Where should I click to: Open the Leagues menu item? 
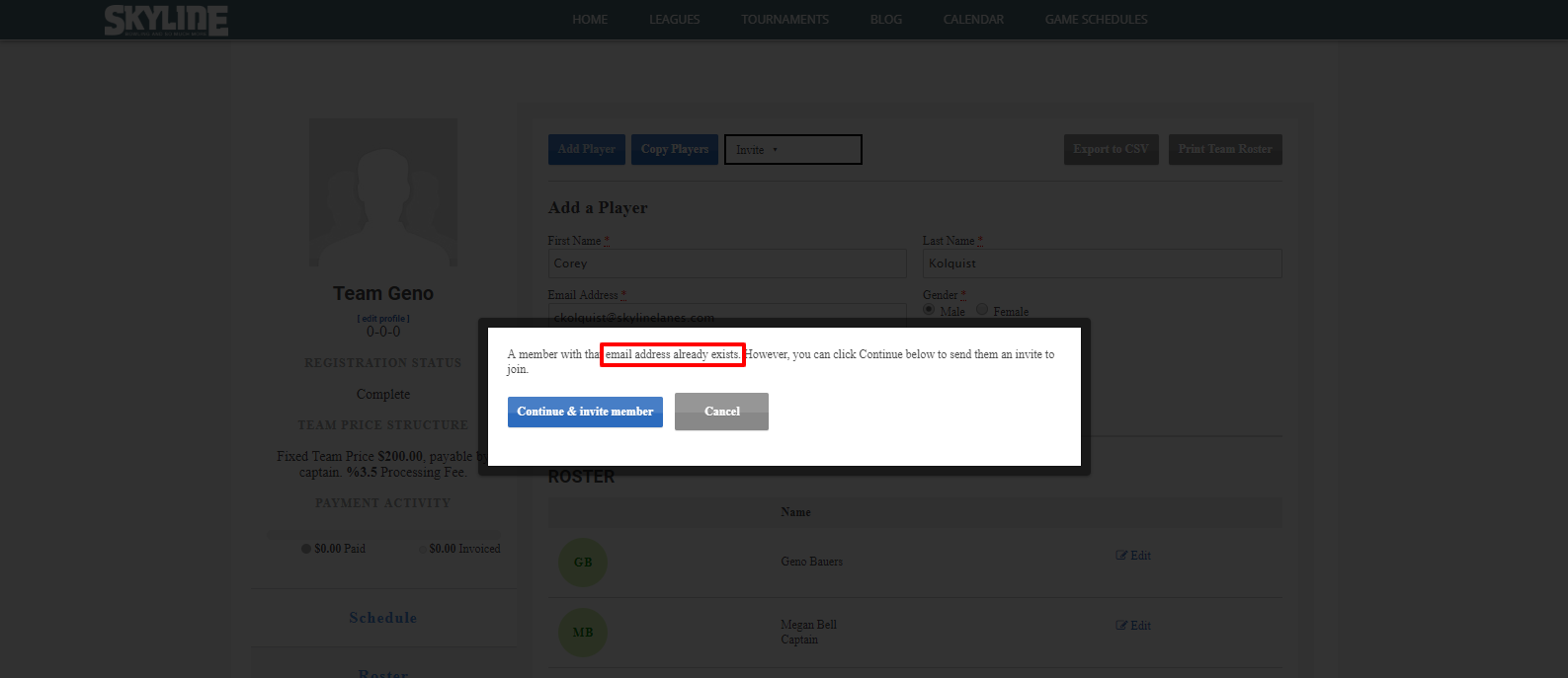pyautogui.click(x=675, y=20)
